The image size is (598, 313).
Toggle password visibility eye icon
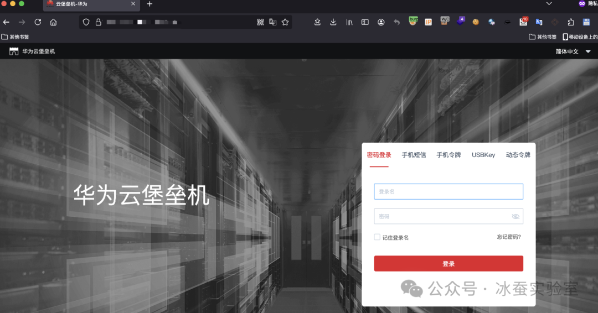coord(515,216)
